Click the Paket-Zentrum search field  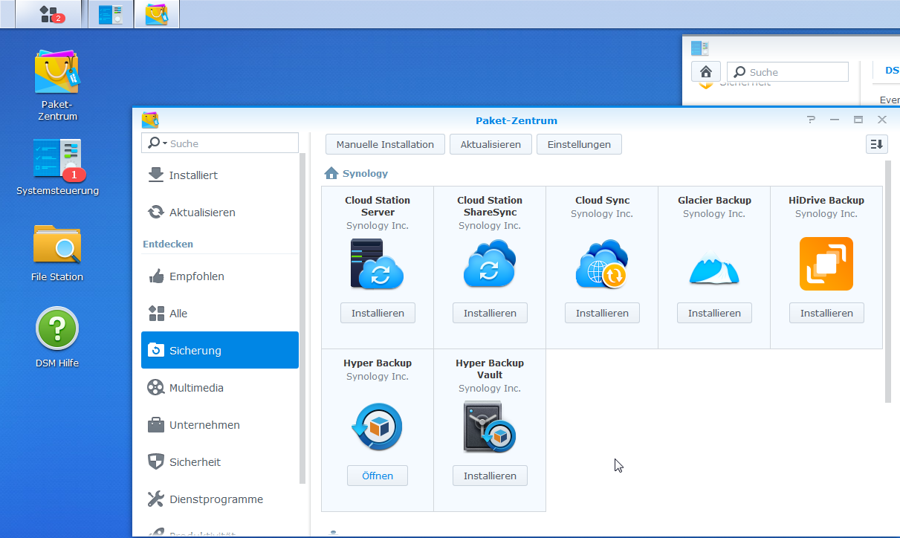[220, 143]
